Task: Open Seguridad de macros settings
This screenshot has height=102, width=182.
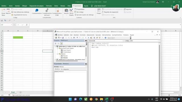Action: tap(19, 15)
